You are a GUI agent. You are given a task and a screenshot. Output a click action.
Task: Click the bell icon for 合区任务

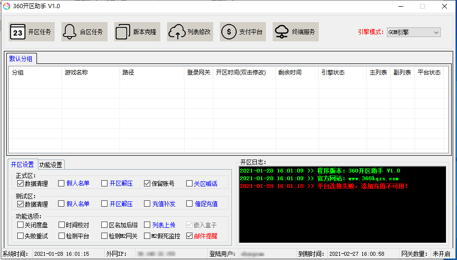[70, 32]
